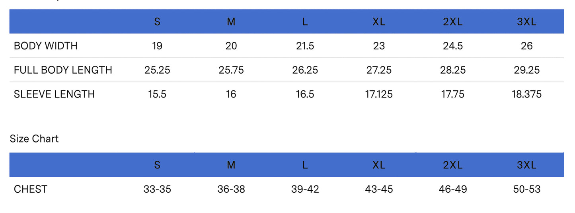Click the 36-38 chest measurement

pos(231,189)
